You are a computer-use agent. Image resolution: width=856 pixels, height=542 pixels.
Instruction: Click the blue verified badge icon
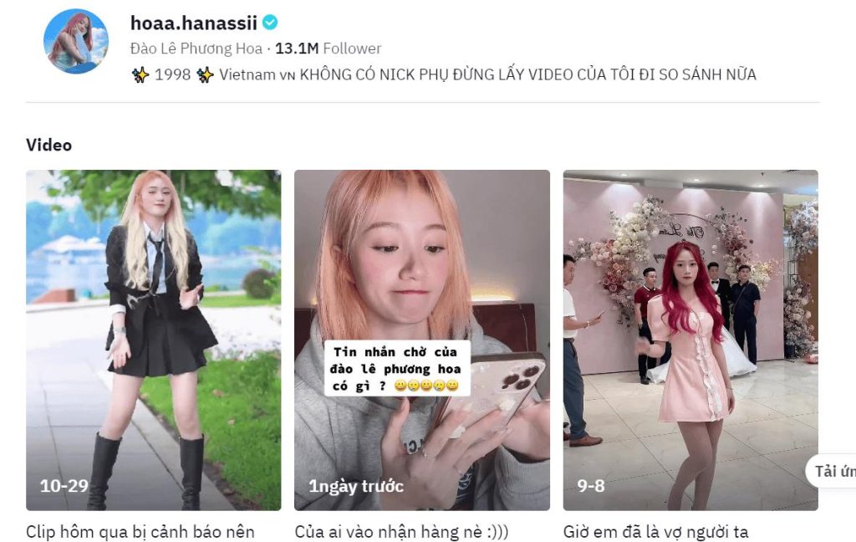click(270, 23)
